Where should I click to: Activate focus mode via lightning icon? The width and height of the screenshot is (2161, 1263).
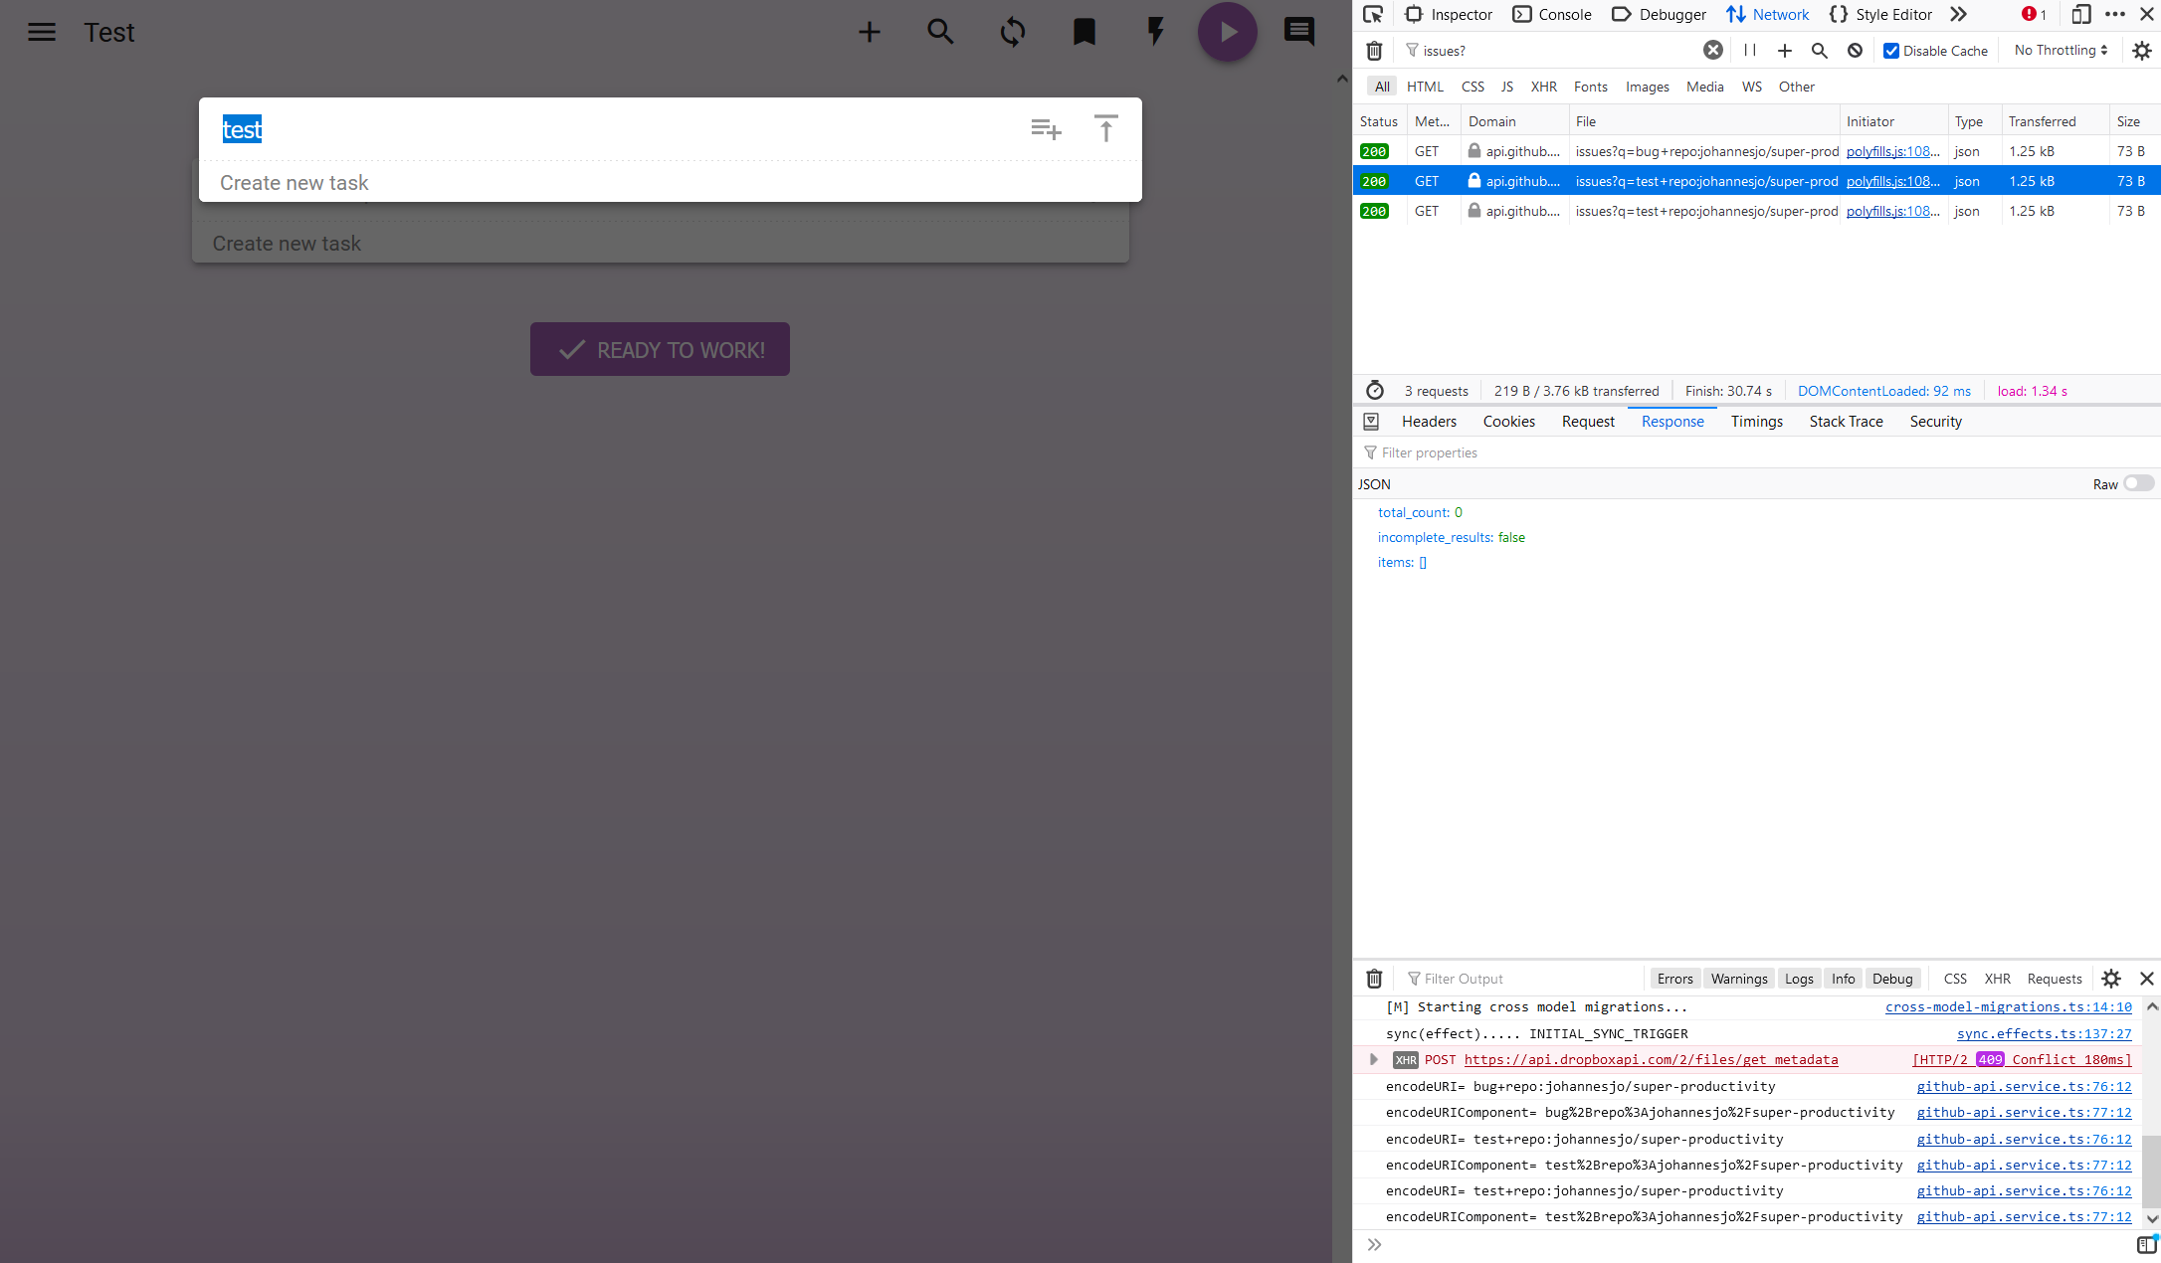coord(1154,31)
